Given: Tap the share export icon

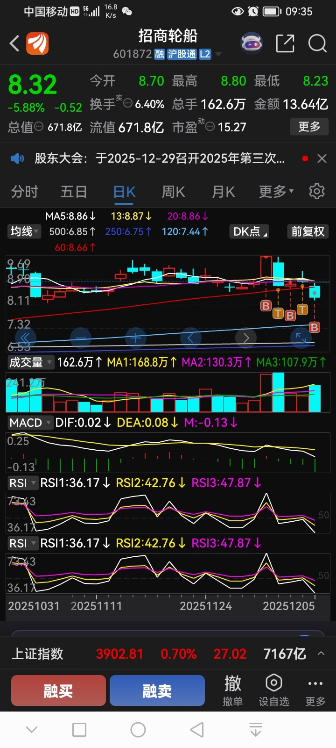Looking at the screenshot, I should tap(285, 43).
